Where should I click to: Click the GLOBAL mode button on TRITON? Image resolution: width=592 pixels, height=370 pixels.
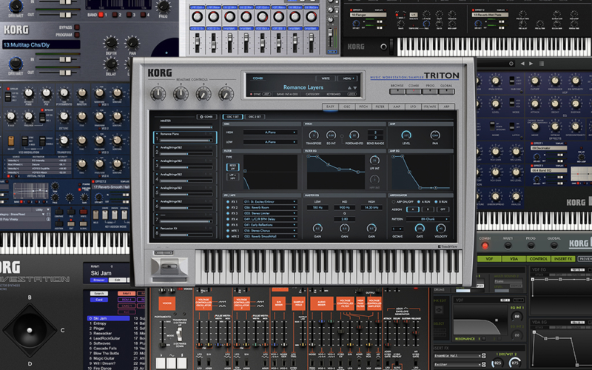(446, 92)
